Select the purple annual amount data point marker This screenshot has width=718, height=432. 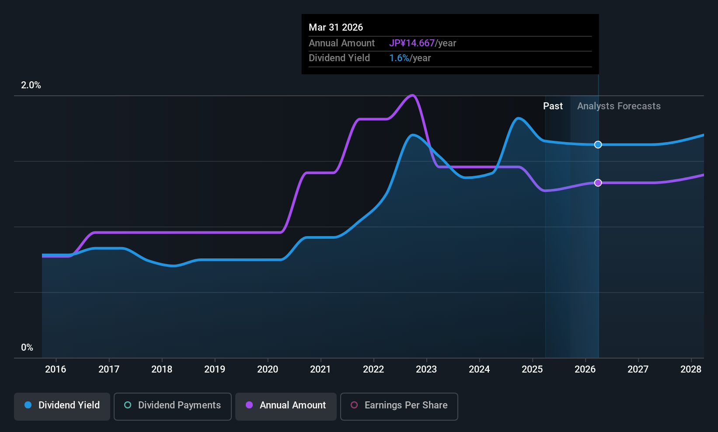pyautogui.click(x=598, y=183)
